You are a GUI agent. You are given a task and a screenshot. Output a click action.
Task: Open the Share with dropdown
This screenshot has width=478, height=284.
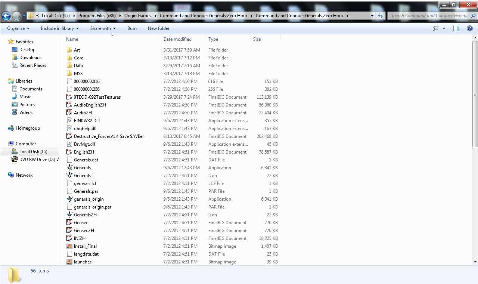pyautogui.click(x=103, y=28)
